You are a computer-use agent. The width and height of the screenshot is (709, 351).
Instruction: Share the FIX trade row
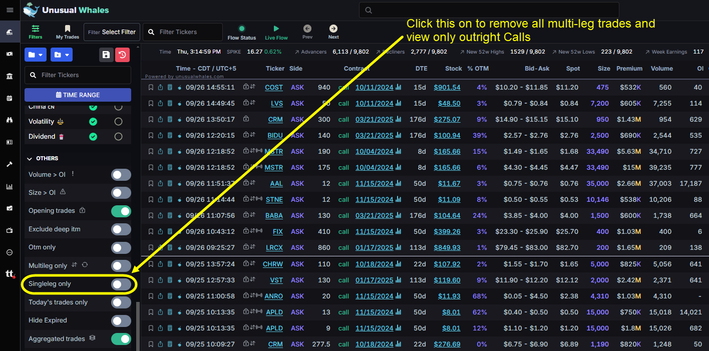(x=160, y=231)
